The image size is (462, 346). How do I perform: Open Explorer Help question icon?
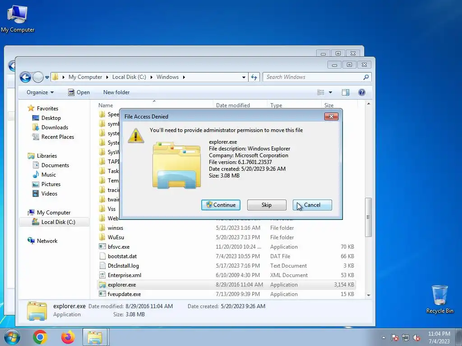click(x=362, y=92)
